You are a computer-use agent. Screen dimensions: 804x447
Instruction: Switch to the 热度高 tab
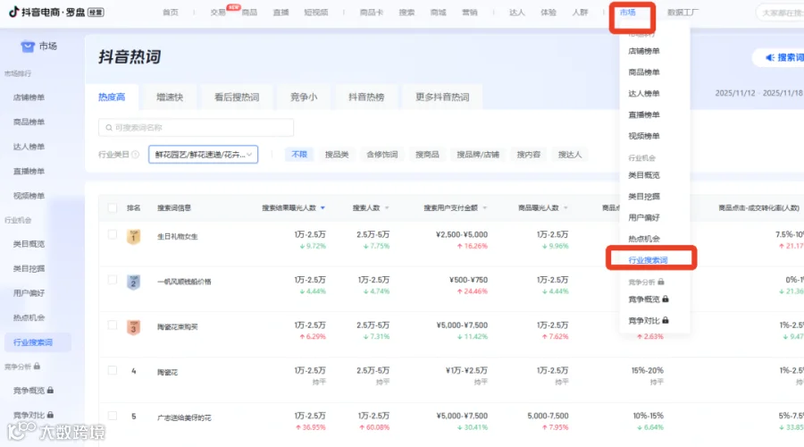112,97
